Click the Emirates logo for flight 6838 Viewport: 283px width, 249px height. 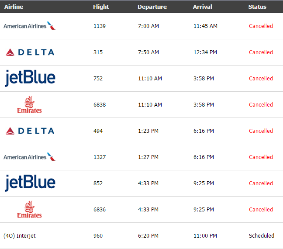pyautogui.click(x=29, y=105)
